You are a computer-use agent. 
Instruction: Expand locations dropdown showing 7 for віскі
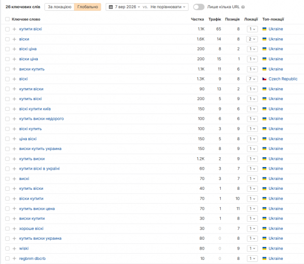tap(252, 79)
